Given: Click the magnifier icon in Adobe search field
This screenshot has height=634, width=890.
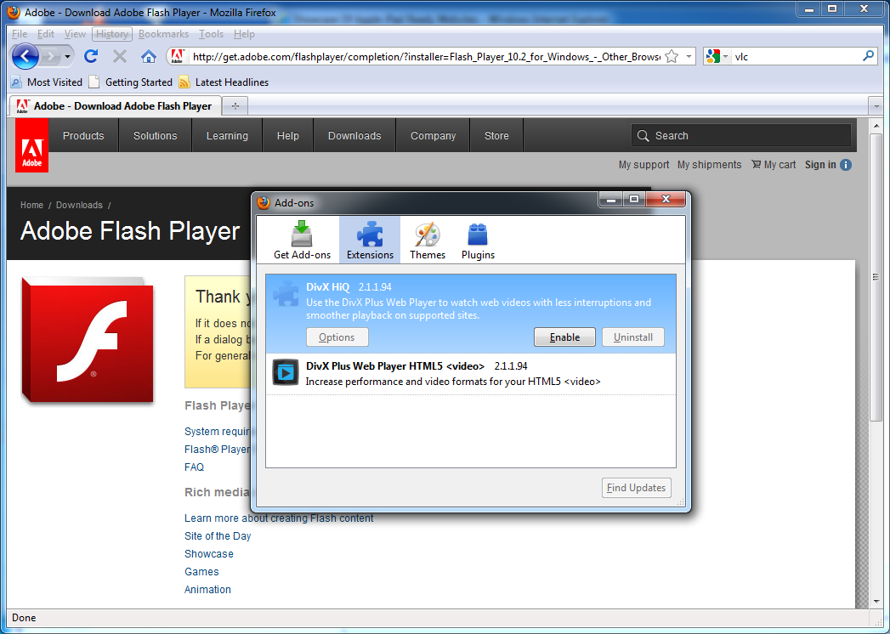Looking at the screenshot, I should 643,136.
